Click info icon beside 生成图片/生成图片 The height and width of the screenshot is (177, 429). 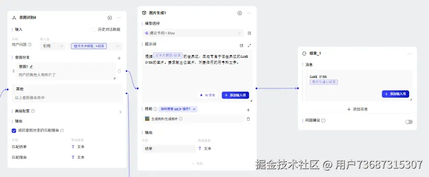[180, 119]
